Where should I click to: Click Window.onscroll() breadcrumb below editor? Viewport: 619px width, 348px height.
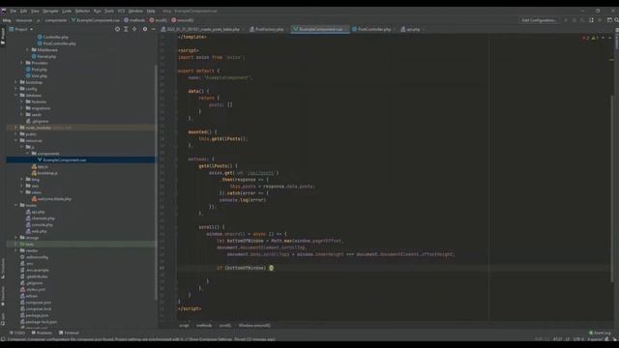coord(254,326)
